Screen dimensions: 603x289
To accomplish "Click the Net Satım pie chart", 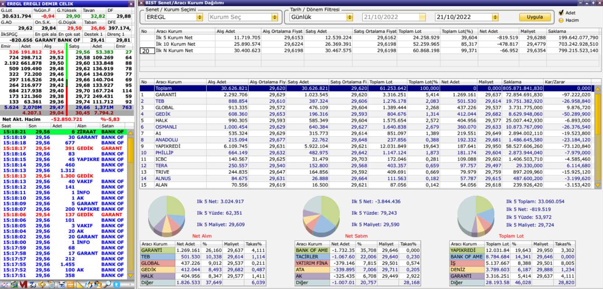I will pos(321,216).
